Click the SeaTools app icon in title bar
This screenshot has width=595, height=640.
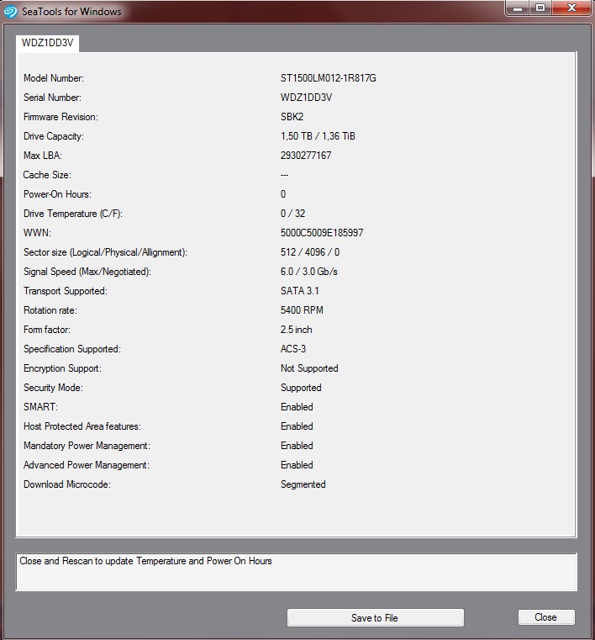pos(10,12)
